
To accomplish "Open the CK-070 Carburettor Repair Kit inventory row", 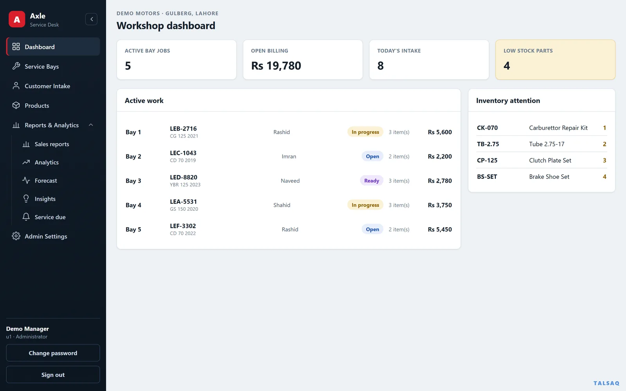I will pyautogui.click(x=541, y=128).
